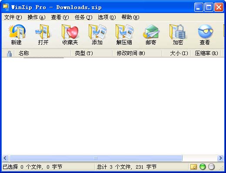The width and height of the screenshot is (226, 173).
Task: Sort by 名称 column header
Action: (43, 53)
